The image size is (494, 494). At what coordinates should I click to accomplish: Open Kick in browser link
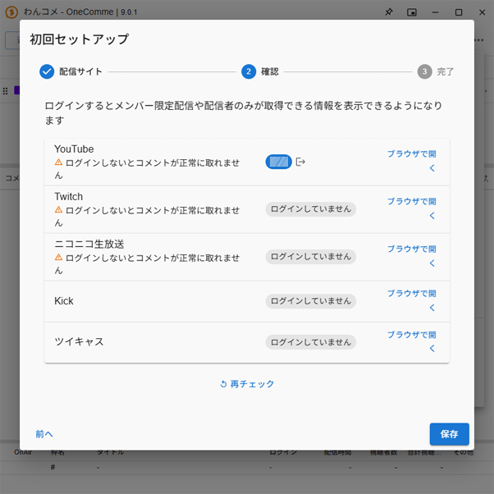(x=411, y=300)
